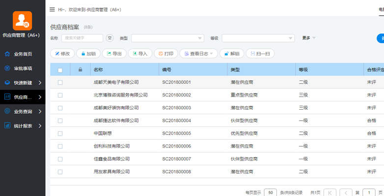Click the 空 clear icon beside name search
384x196 pixels.
point(110,38)
